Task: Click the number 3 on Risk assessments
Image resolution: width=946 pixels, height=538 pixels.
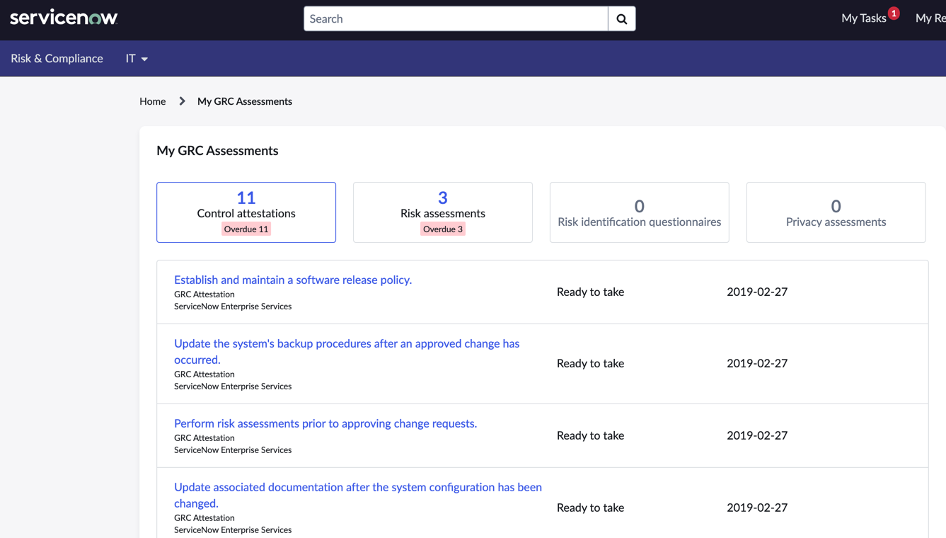Action: (443, 198)
